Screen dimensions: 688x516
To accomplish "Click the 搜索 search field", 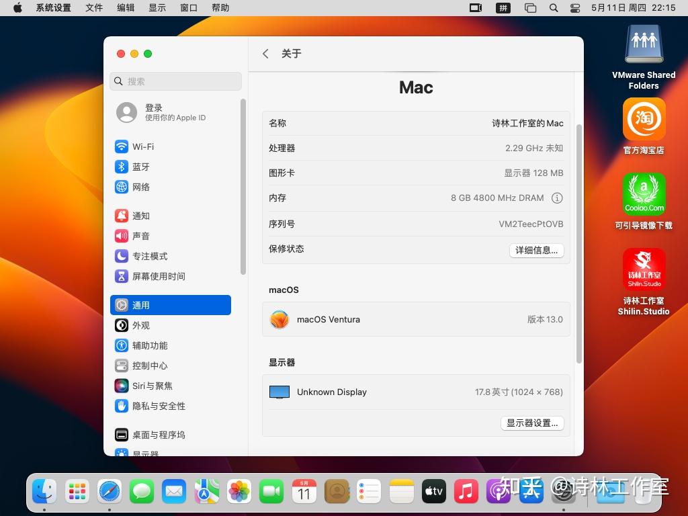I will click(x=175, y=81).
